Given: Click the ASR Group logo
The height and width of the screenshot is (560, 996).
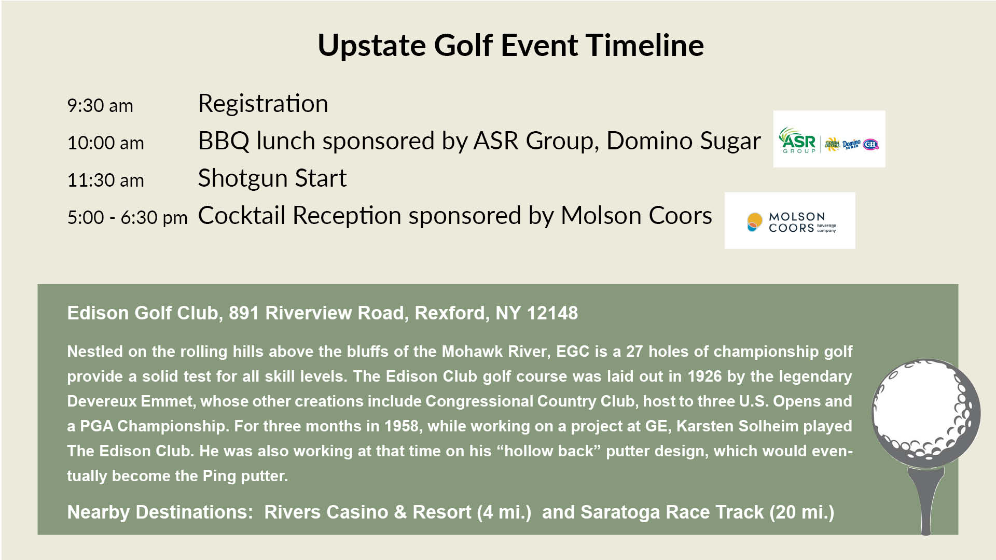Looking at the screenshot, I should (x=797, y=141).
